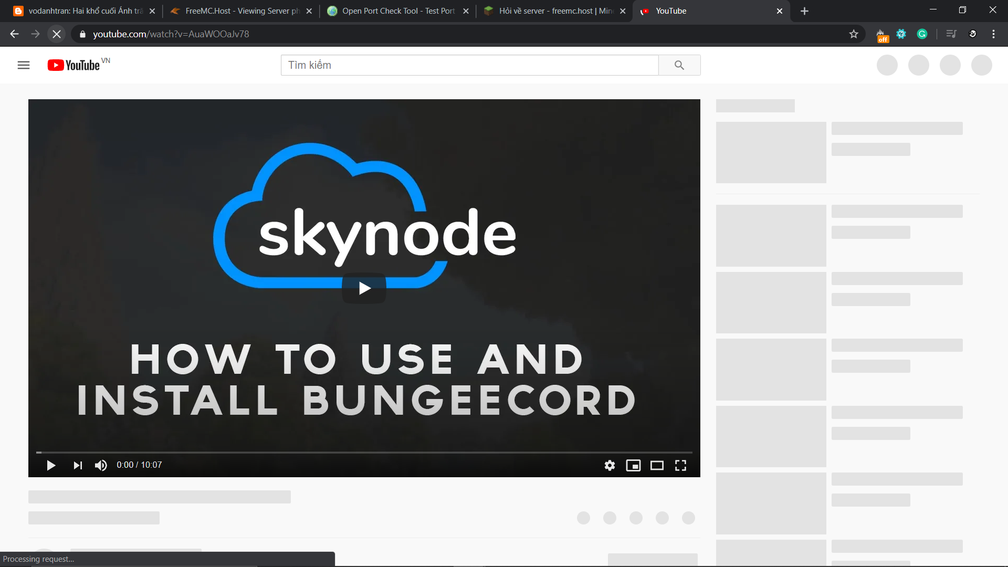The height and width of the screenshot is (567, 1008).
Task: Open Chrome three-dot menu
Action: point(993,34)
